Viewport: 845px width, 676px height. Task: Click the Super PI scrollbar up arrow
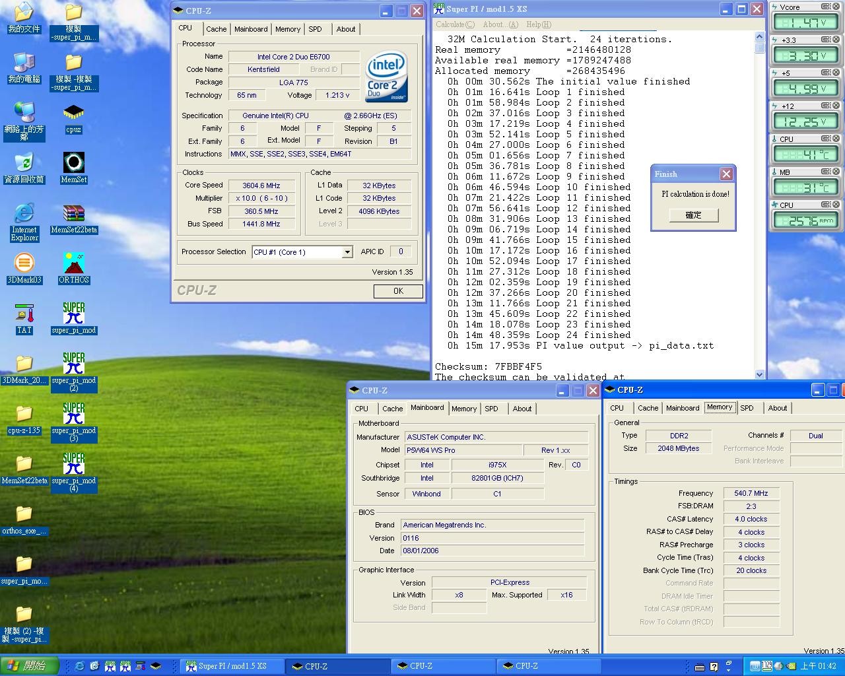[x=759, y=36]
